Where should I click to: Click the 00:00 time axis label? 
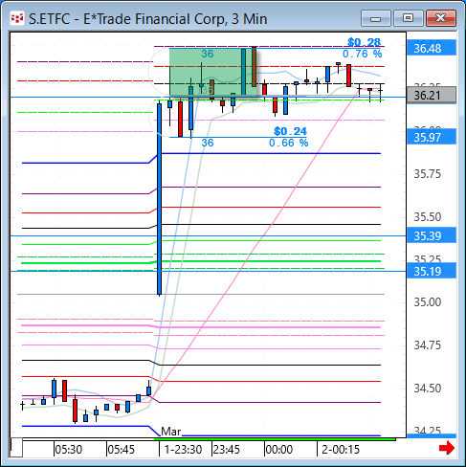[279, 450]
